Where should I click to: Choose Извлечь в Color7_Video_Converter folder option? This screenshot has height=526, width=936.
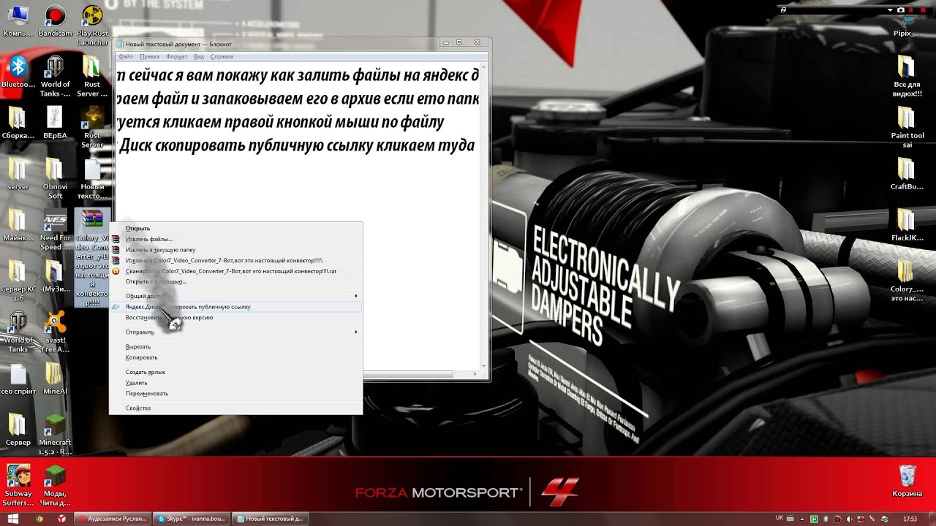pyautogui.click(x=235, y=260)
